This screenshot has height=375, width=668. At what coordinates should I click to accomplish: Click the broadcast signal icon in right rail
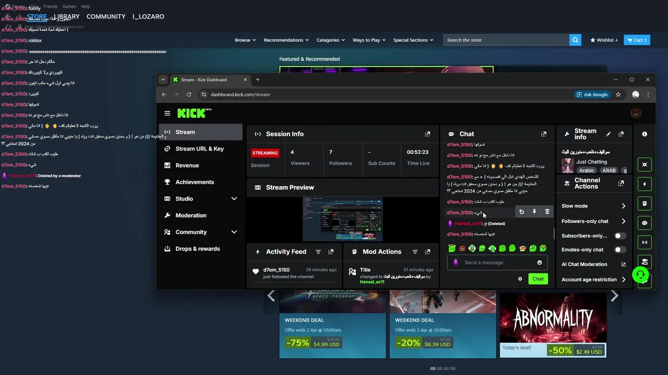[645, 242]
